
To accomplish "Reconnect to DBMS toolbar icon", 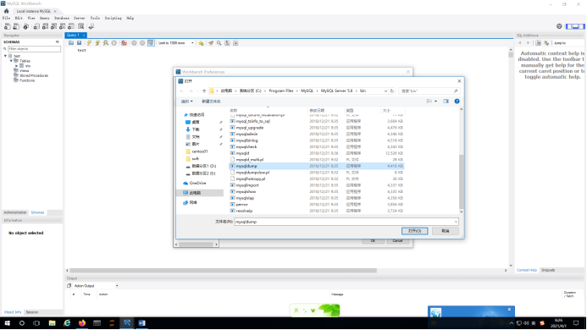I will pos(91,26).
